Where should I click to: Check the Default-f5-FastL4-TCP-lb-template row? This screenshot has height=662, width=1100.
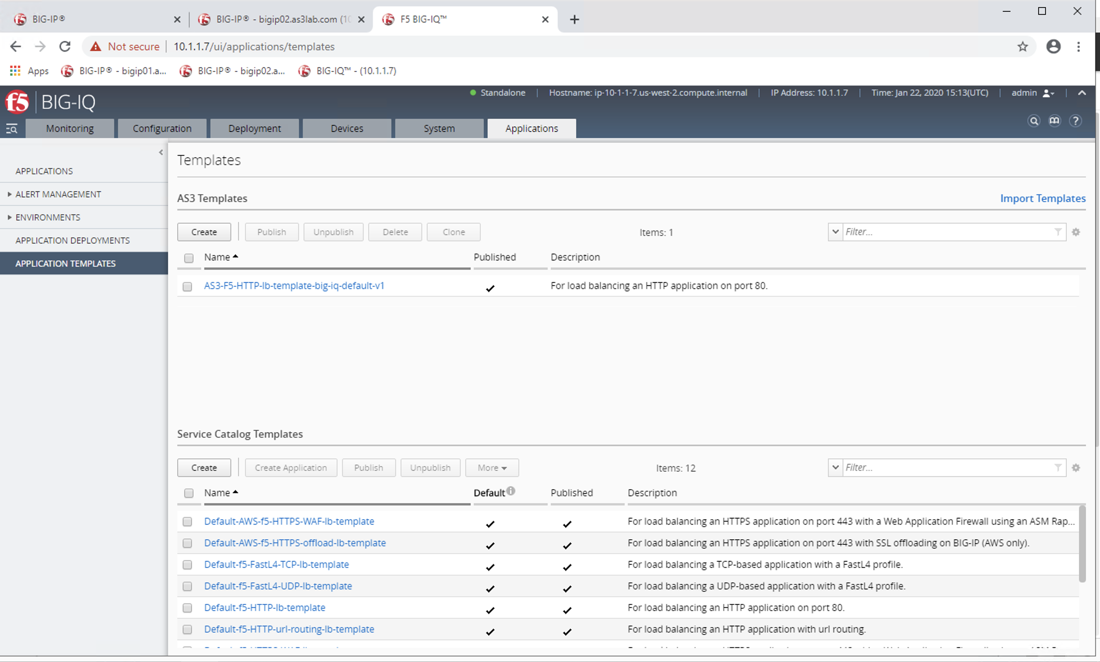[187, 565]
